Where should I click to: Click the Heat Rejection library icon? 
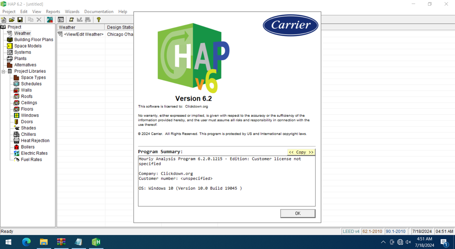coord(16,141)
